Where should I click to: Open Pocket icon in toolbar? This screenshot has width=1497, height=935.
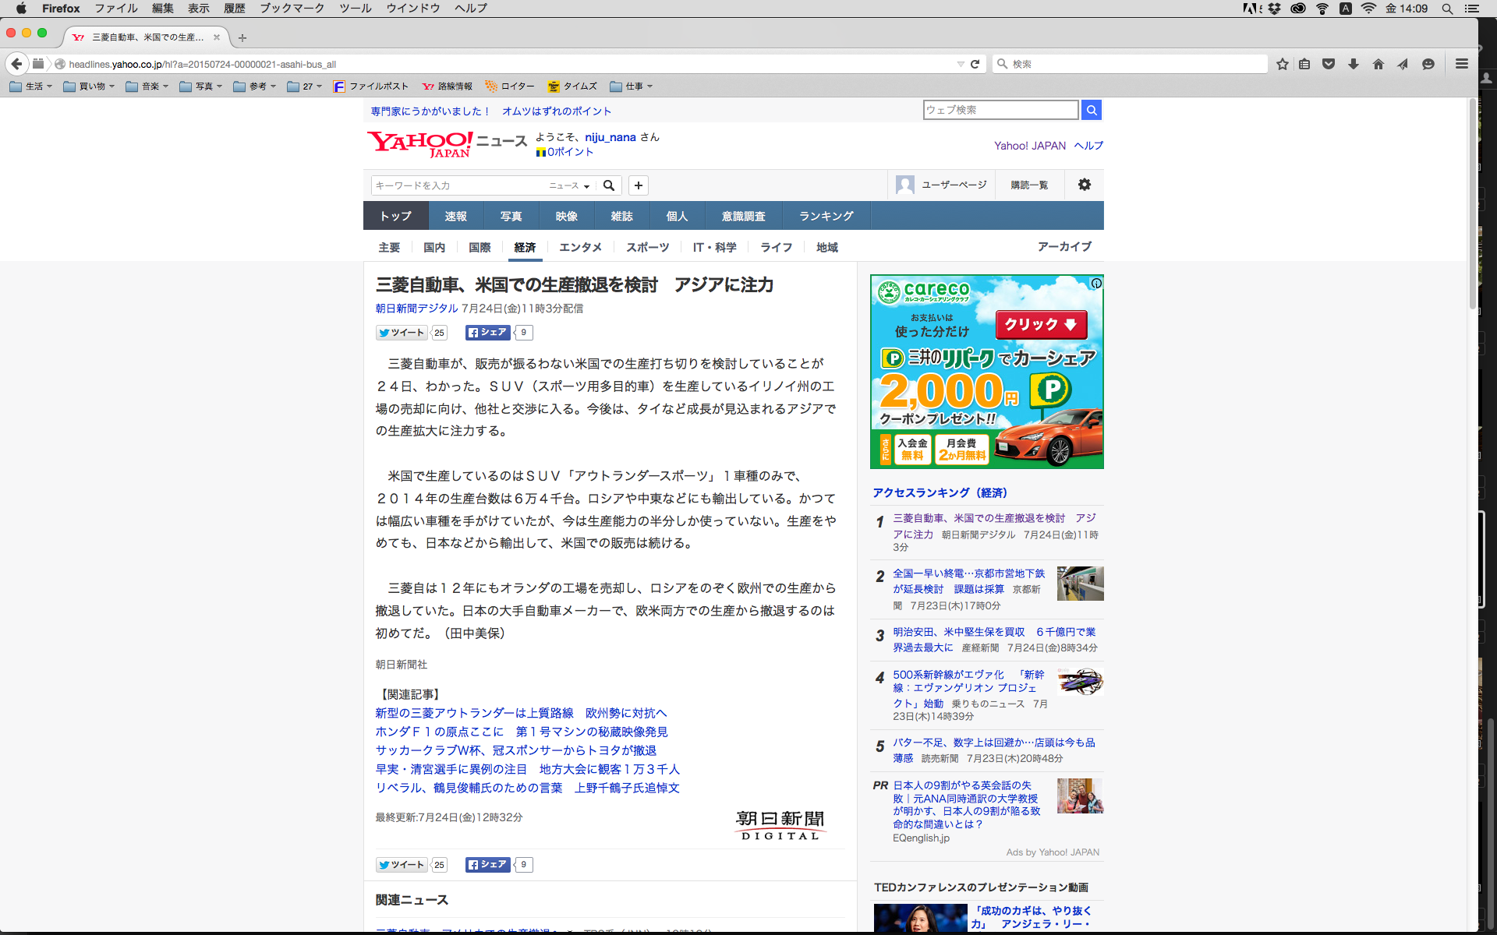1329,64
